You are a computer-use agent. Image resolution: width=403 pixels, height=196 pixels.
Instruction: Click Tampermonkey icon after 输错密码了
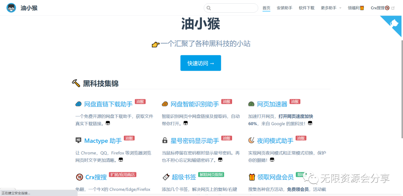221,160
